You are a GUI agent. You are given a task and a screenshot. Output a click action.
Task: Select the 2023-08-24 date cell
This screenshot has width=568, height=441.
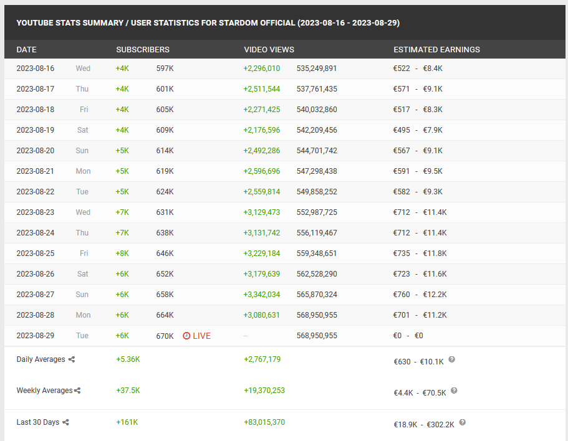pos(35,233)
